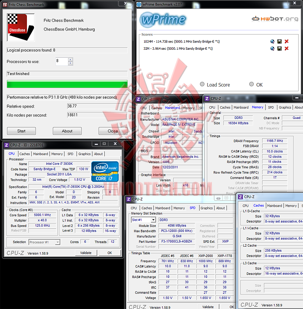Click the ChessBase logo in Fritz Benchmark

[x=21, y=27]
